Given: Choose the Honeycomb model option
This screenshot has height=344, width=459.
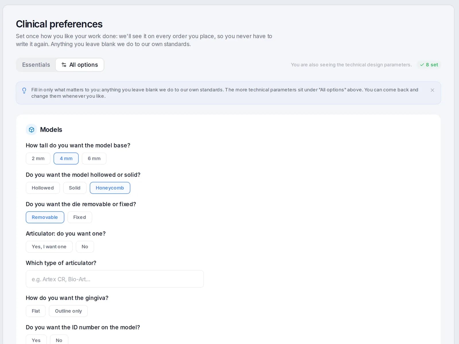Looking at the screenshot, I should click(x=110, y=188).
